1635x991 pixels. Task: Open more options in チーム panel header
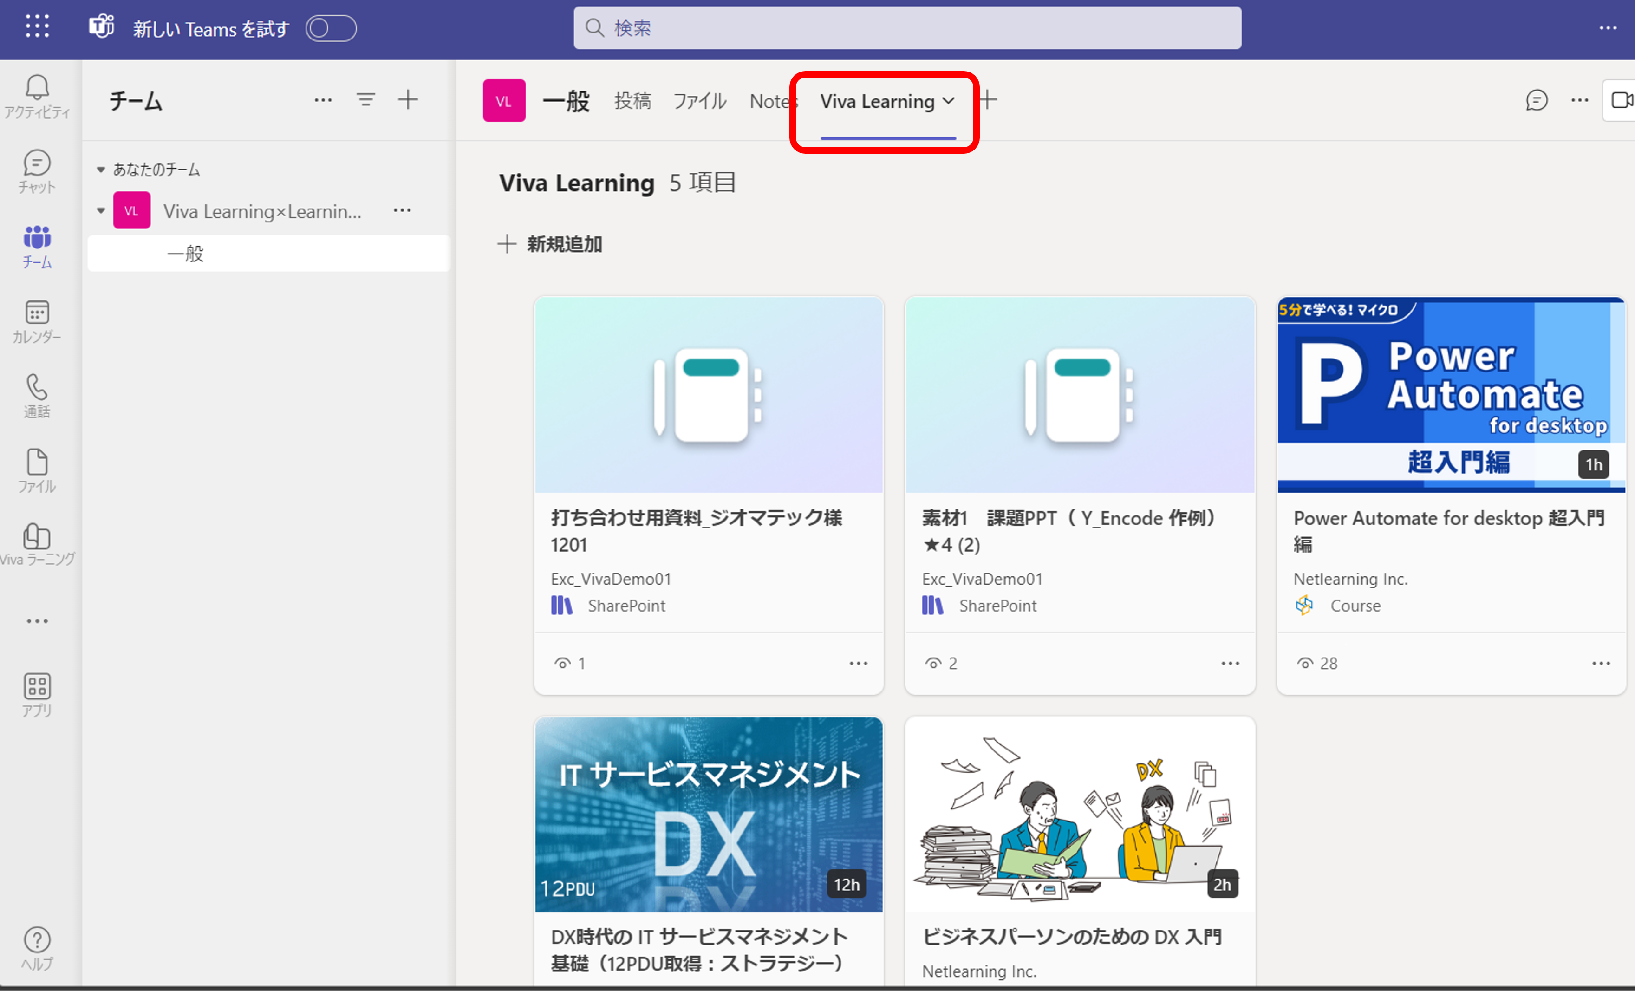pos(323,100)
